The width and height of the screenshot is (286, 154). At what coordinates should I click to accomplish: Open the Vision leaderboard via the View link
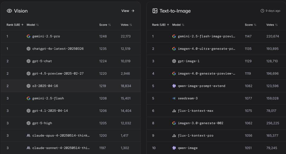[x=128, y=11]
